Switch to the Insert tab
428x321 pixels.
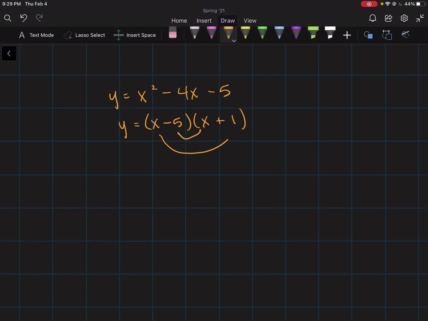[x=204, y=20]
